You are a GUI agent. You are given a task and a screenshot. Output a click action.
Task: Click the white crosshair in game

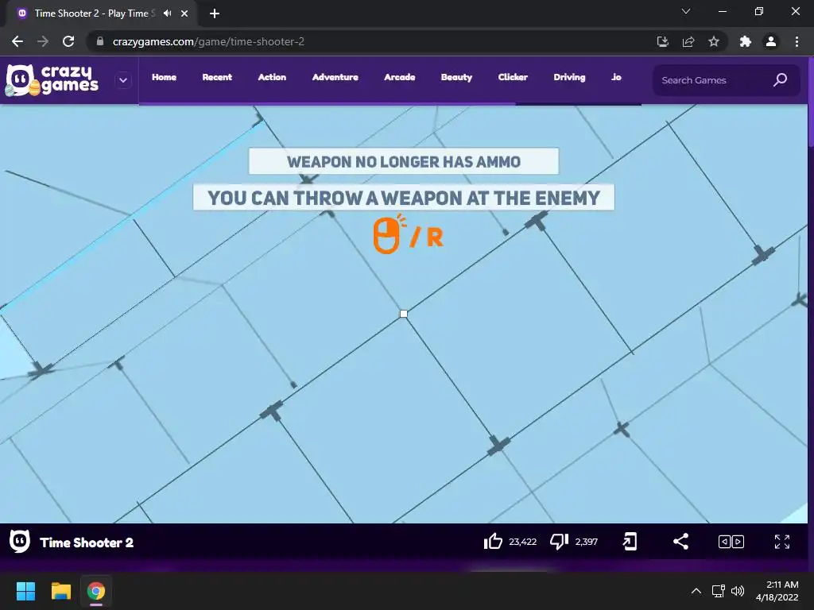click(403, 313)
